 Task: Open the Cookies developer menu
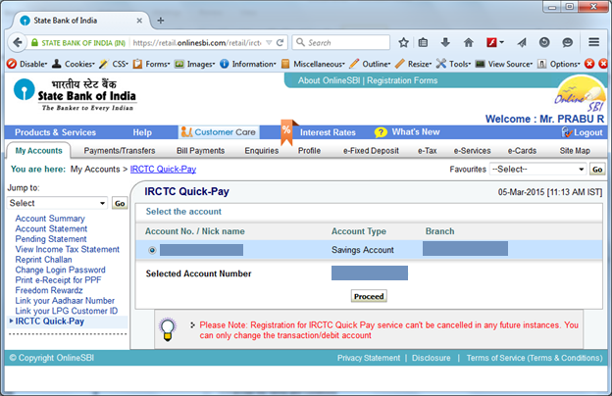(x=74, y=64)
